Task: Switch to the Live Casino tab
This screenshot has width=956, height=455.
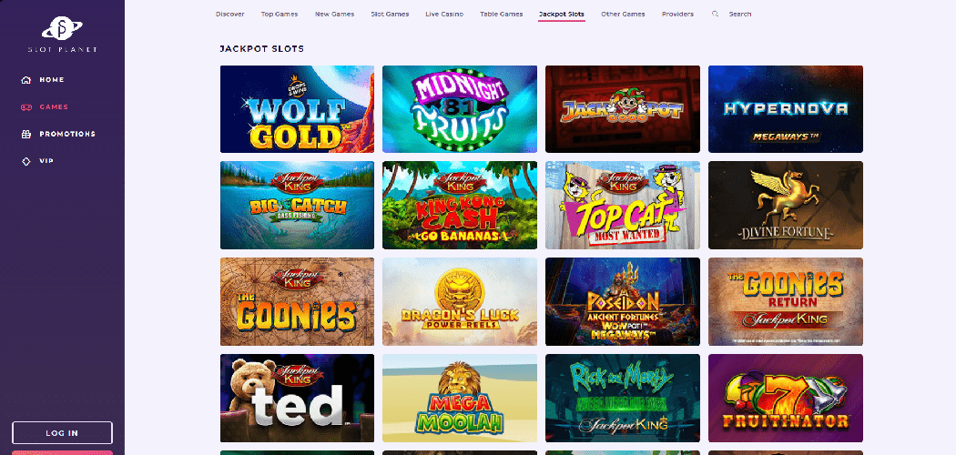Action: pyautogui.click(x=444, y=14)
